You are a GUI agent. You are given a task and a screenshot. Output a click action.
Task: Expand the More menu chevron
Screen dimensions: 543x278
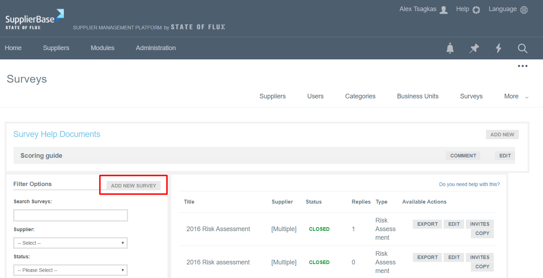pyautogui.click(x=527, y=97)
